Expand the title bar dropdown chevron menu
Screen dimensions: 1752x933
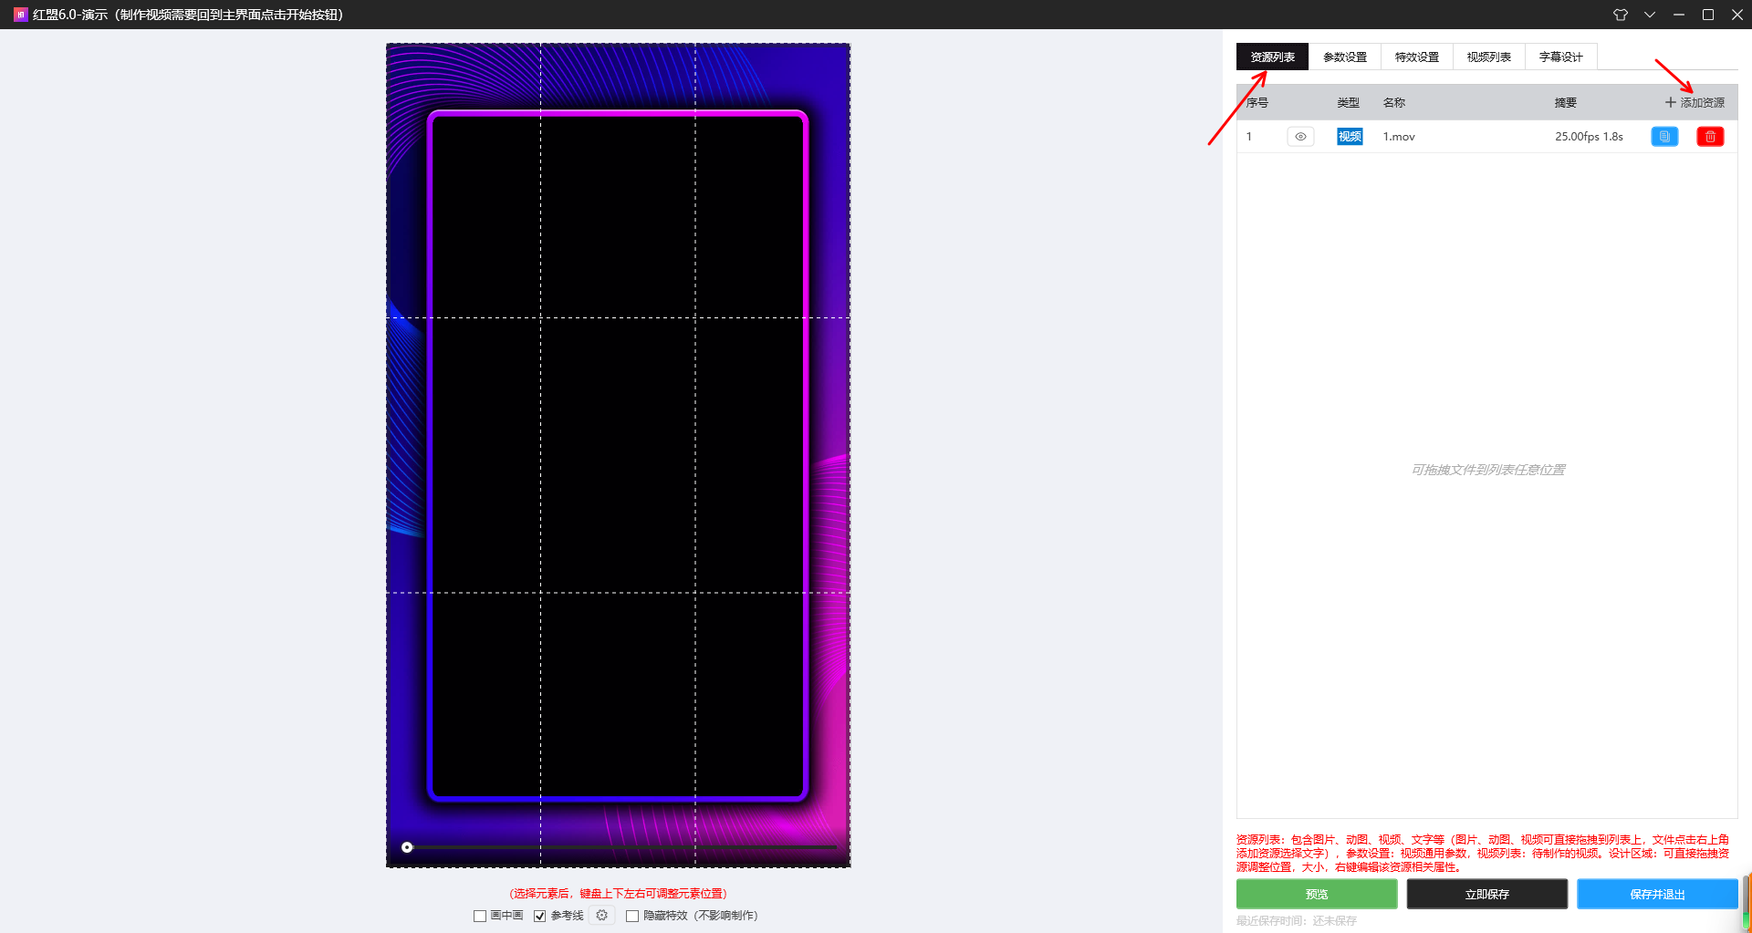(1650, 15)
